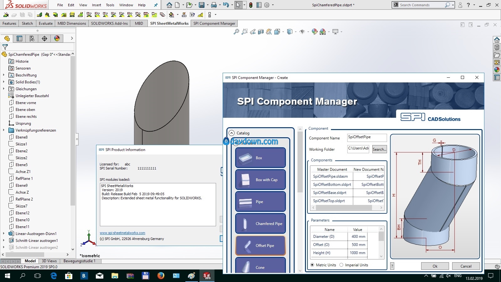Open Firefox from the Windows taskbar
This screenshot has height=282, width=501.
click(x=161, y=276)
